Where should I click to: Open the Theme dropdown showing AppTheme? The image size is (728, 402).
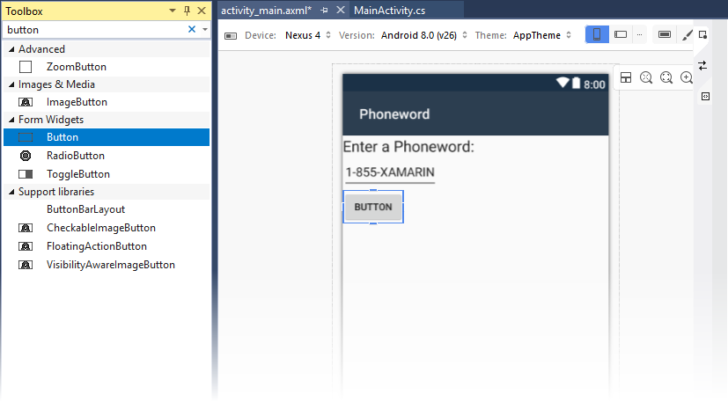pos(541,35)
